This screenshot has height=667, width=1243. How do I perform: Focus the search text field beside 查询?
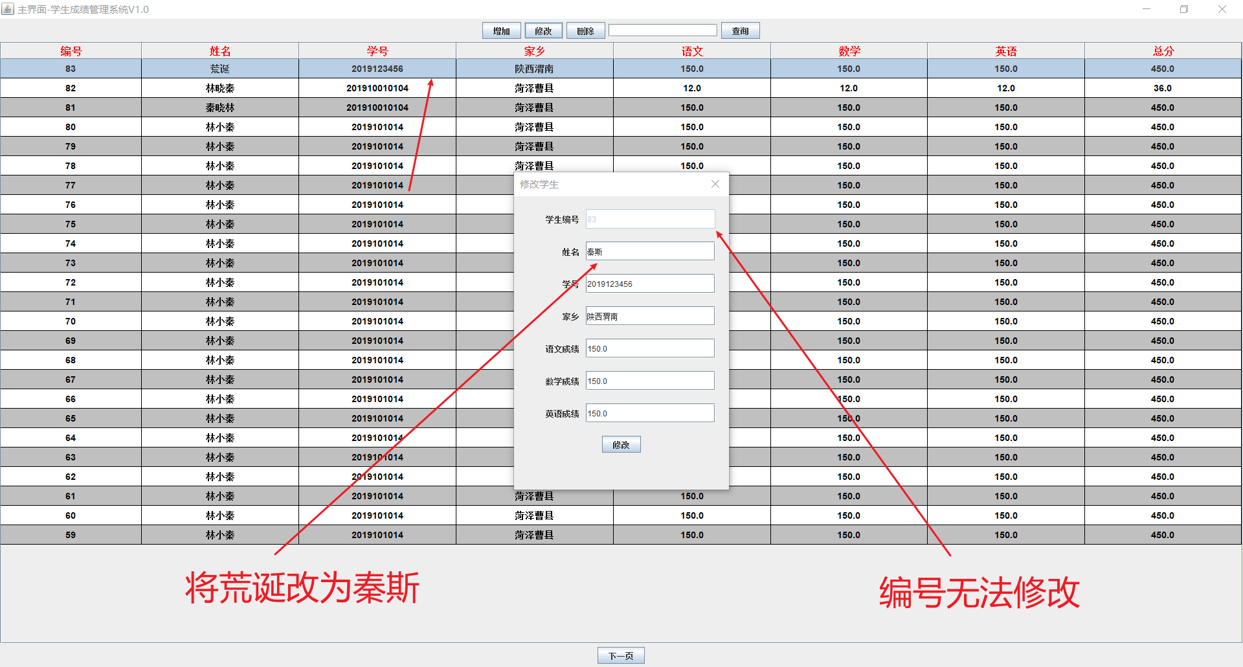pos(663,30)
